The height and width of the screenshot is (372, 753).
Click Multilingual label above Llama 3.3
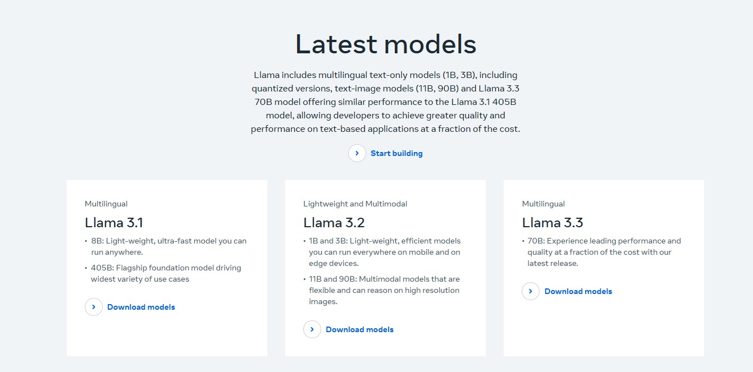coord(543,204)
